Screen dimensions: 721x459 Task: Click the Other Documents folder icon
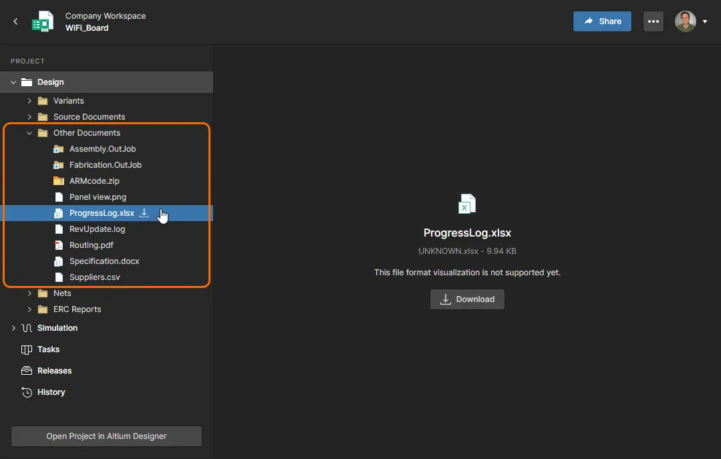(43, 133)
